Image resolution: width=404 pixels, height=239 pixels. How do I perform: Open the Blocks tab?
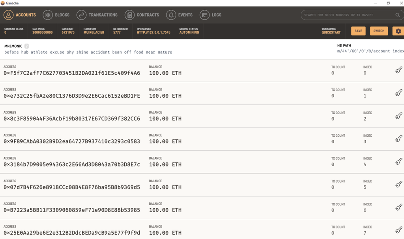(x=56, y=15)
